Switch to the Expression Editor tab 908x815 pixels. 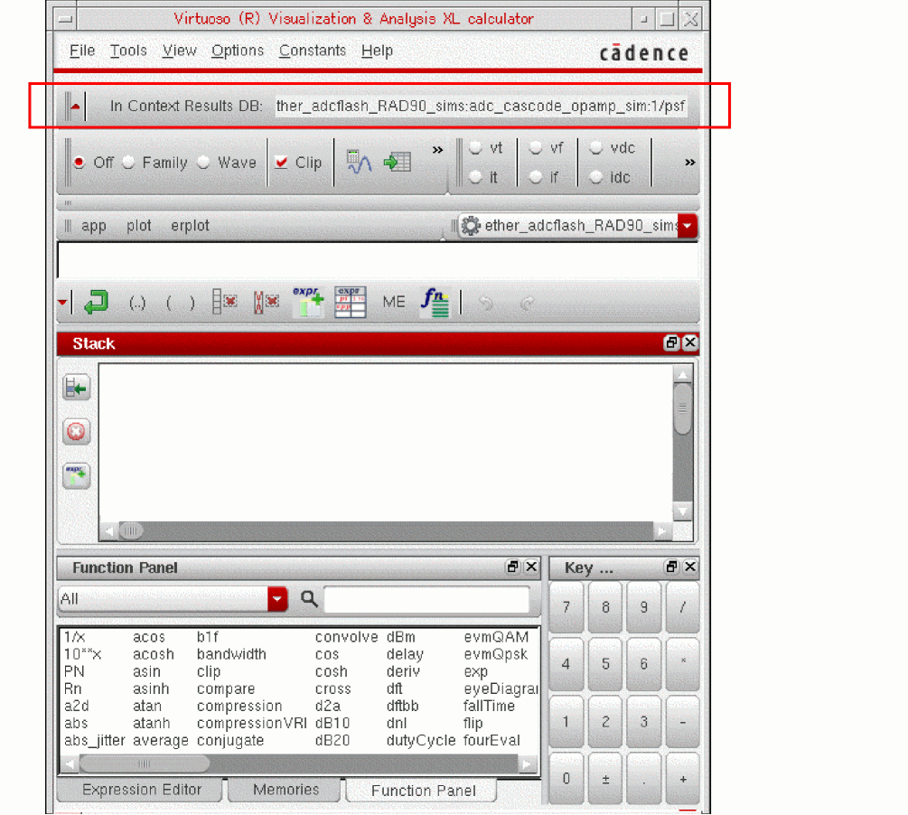coord(142,790)
